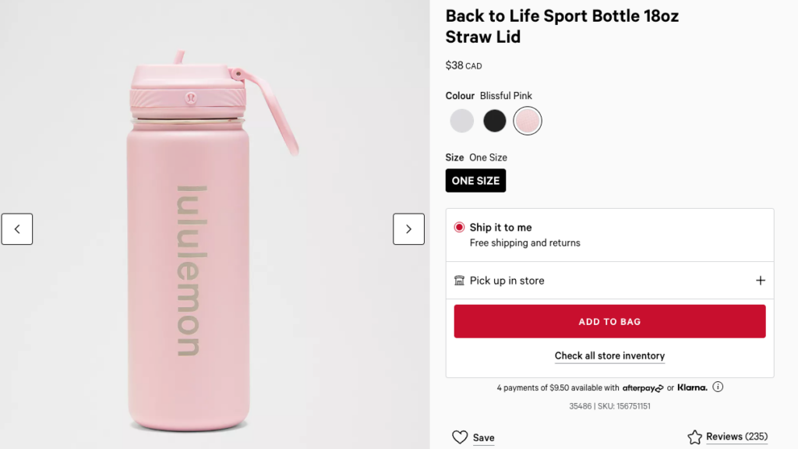
Task: Select the ONE SIZE option
Action: pos(475,180)
